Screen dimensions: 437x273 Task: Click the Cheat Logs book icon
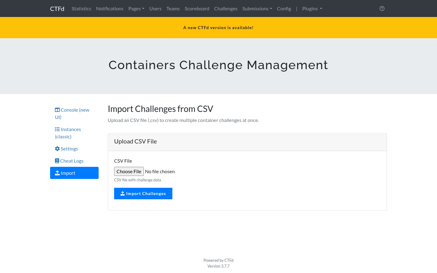[57, 161]
